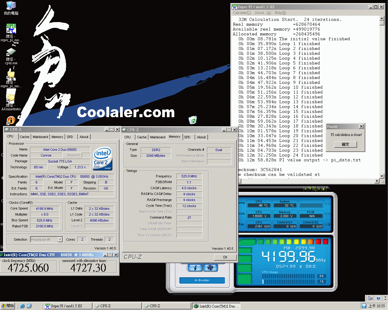Click the left arrow in Fan row
Viewport: 388px width, 310px height.
coord(326,224)
